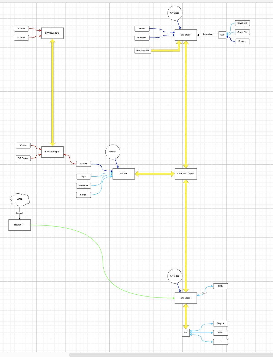Click the SW Stage box

point(186,35)
